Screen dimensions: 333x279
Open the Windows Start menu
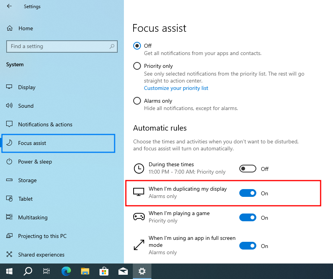click(x=9, y=271)
